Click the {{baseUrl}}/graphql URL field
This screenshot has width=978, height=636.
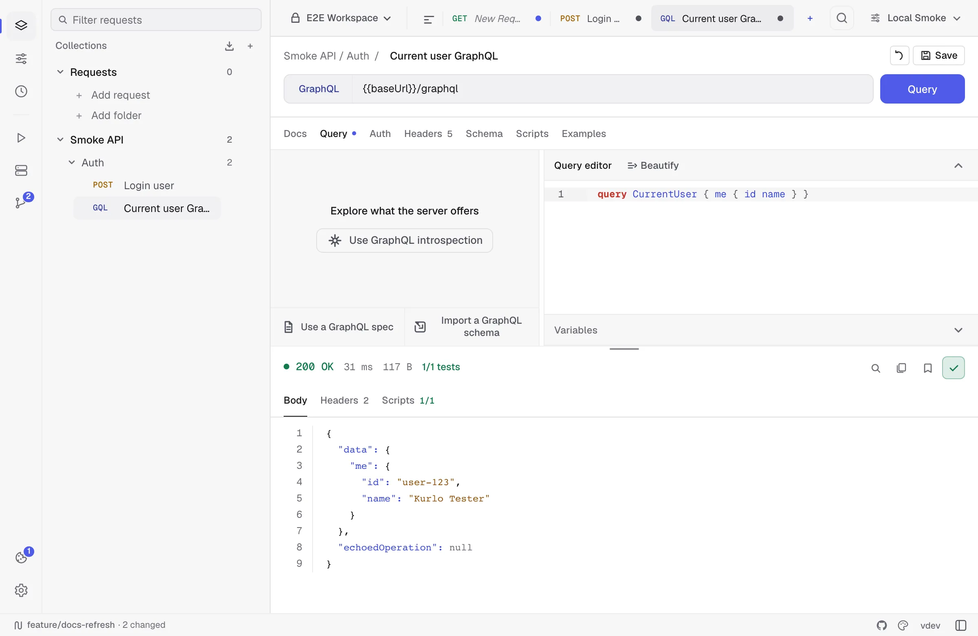pos(612,89)
